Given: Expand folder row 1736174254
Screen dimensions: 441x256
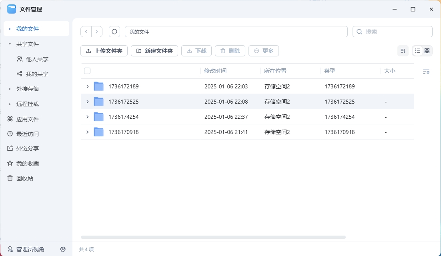Looking at the screenshot, I should pyautogui.click(x=88, y=117).
